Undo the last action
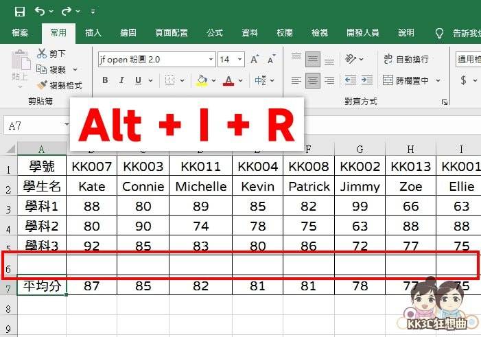The height and width of the screenshot is (337, 481). point(40,11)
